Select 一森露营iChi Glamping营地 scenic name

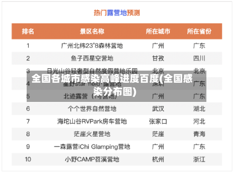pos(92,147)
